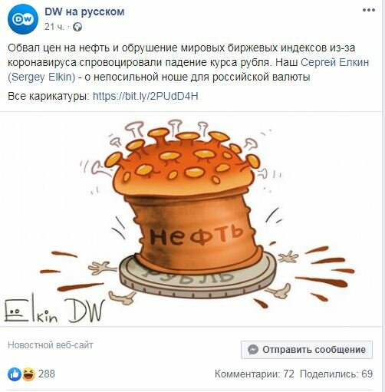
Task: Open the DW round profile logo
Action: click(23, 19)
